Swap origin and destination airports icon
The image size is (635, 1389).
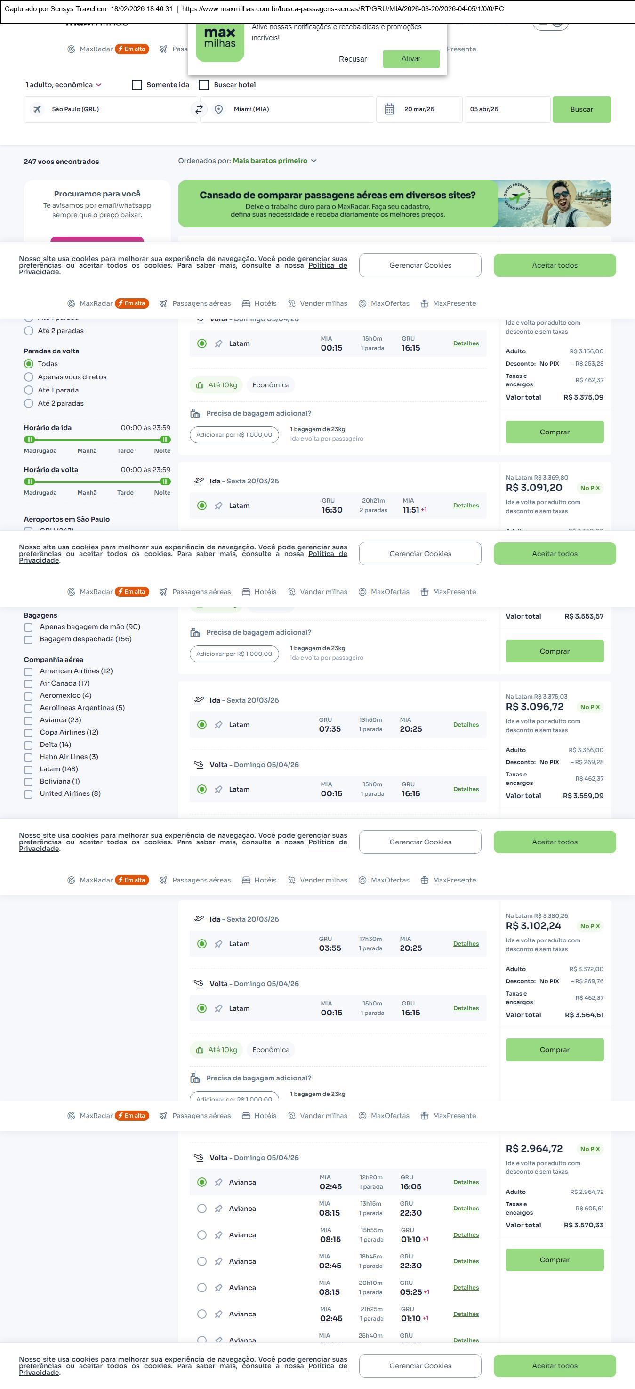coord(199,109)
